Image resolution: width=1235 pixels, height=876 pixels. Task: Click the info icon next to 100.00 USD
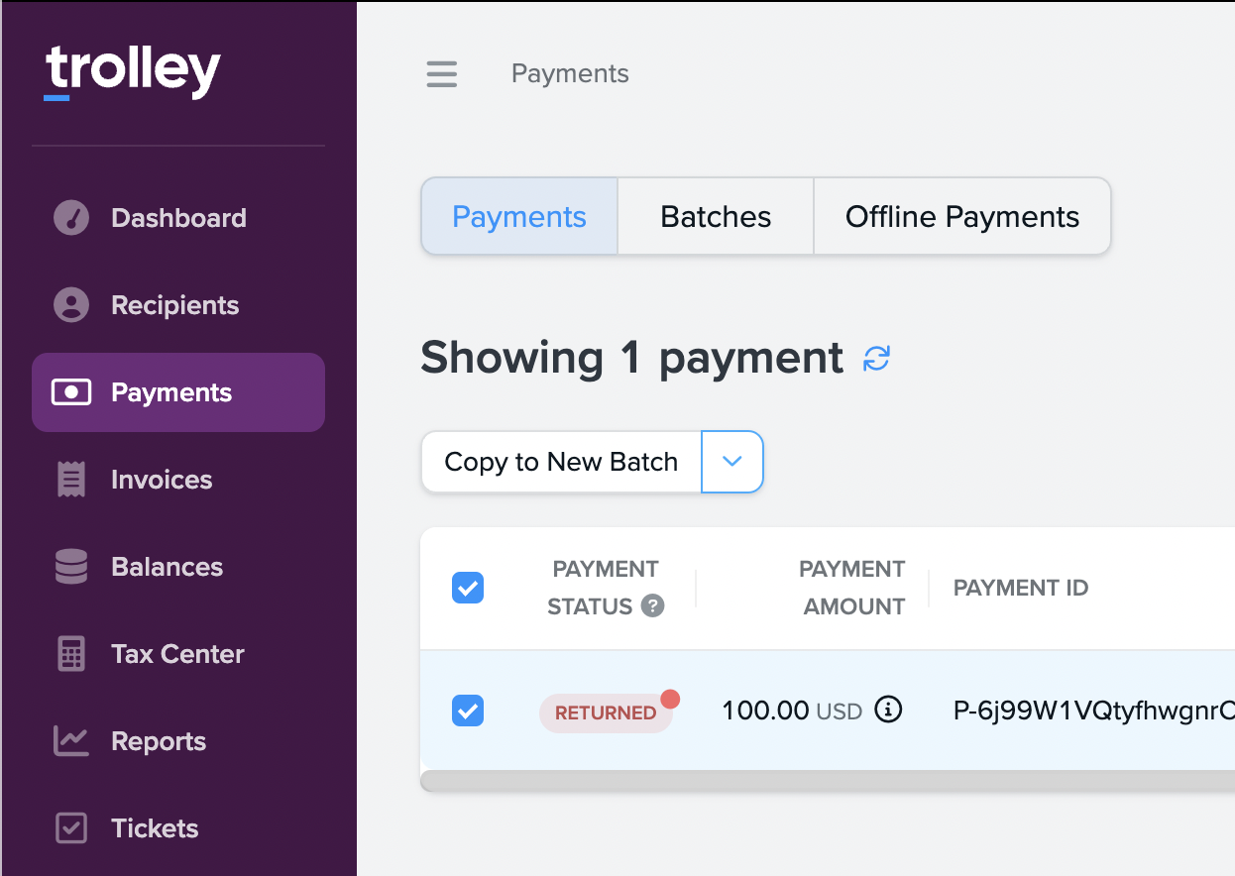pos(889,710)
